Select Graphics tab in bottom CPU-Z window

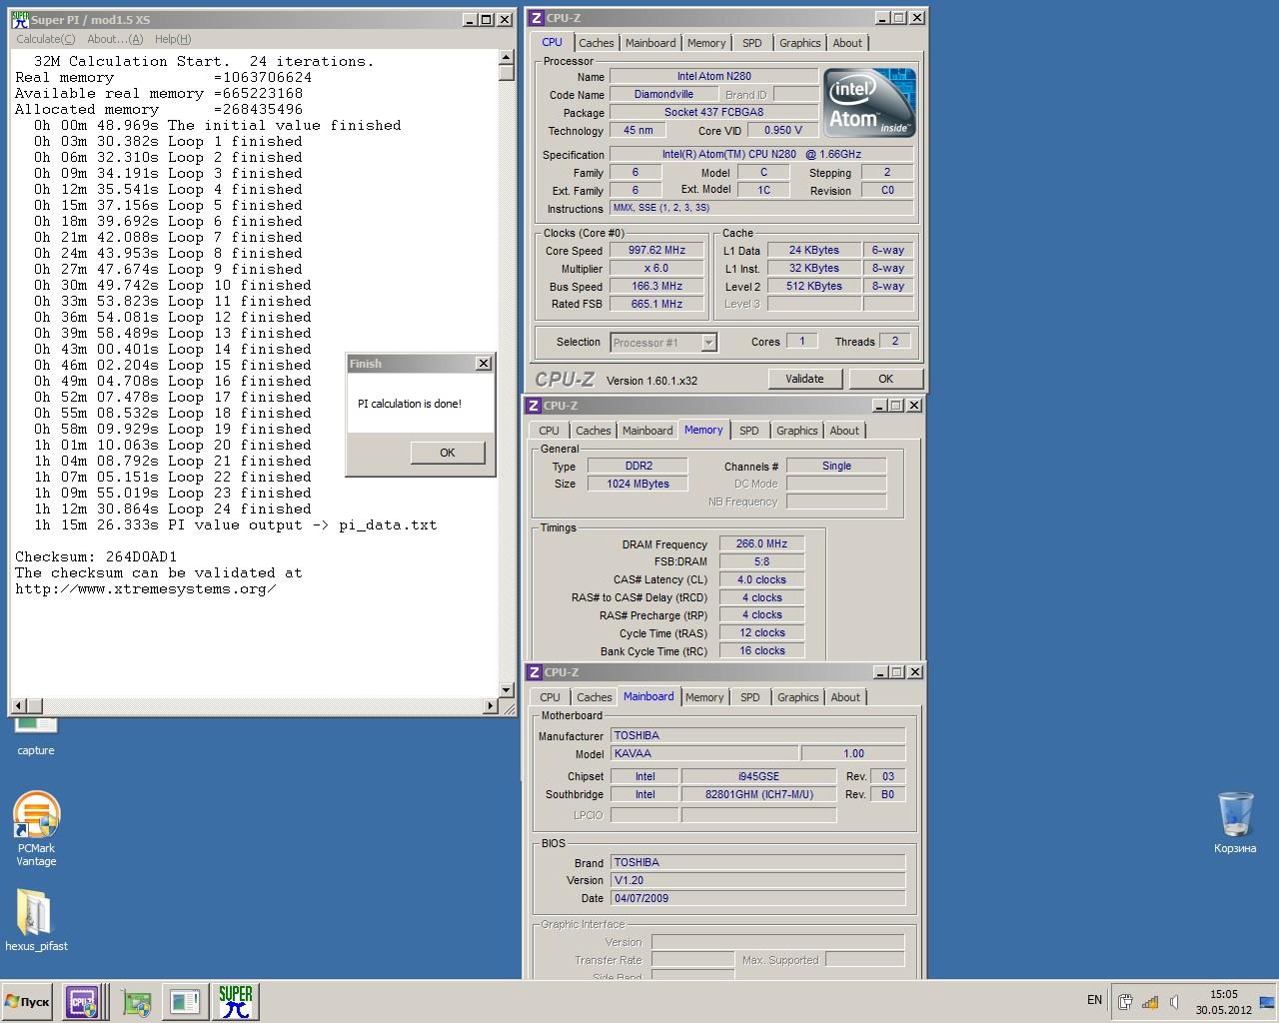[798, 697]
